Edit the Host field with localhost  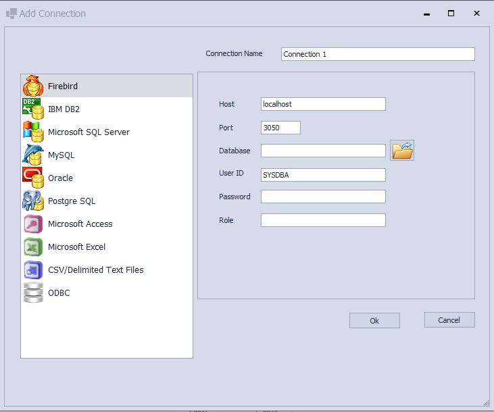pyautogui.click(x=323, y=104)
